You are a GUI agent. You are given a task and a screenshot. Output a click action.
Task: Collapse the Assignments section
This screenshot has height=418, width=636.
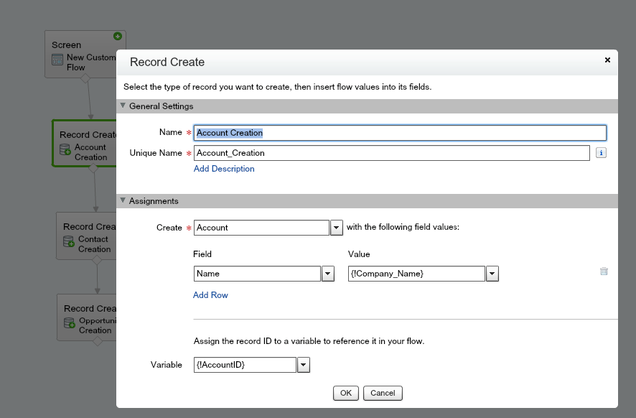click(123, 201)
